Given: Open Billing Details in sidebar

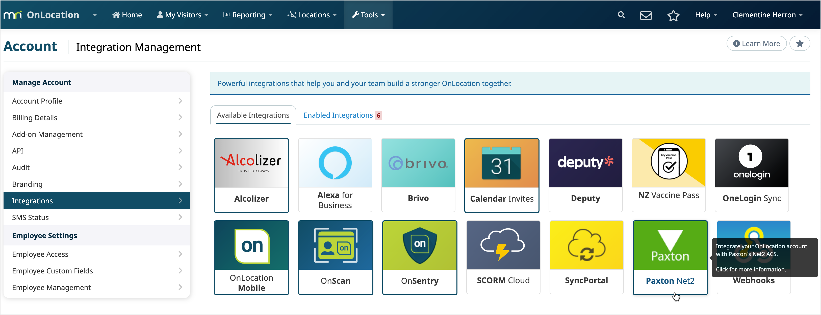Looking at the screenshot, I should (97, 117).
